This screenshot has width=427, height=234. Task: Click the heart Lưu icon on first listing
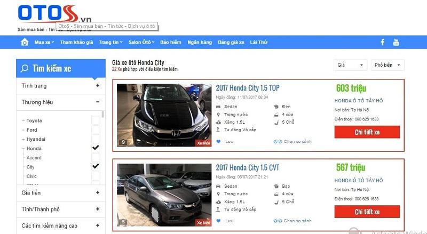click(x=218, y=141)
